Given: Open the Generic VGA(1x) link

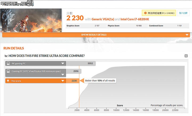Looking at the screenshot, I should coord(103,19).
